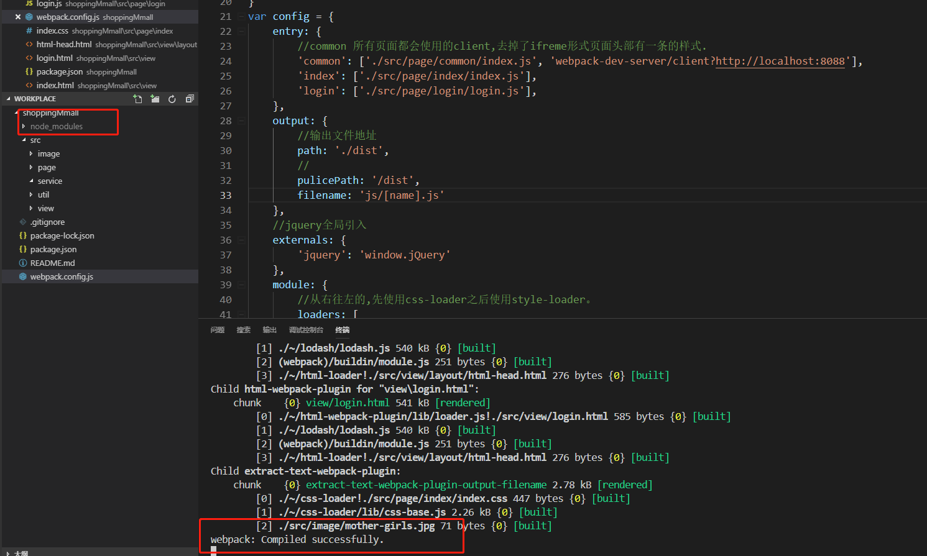Image resolution: width=927 pixels, height=556 pixels.
Task: Fold the externals block at line 36
Action: coord(241,240)
